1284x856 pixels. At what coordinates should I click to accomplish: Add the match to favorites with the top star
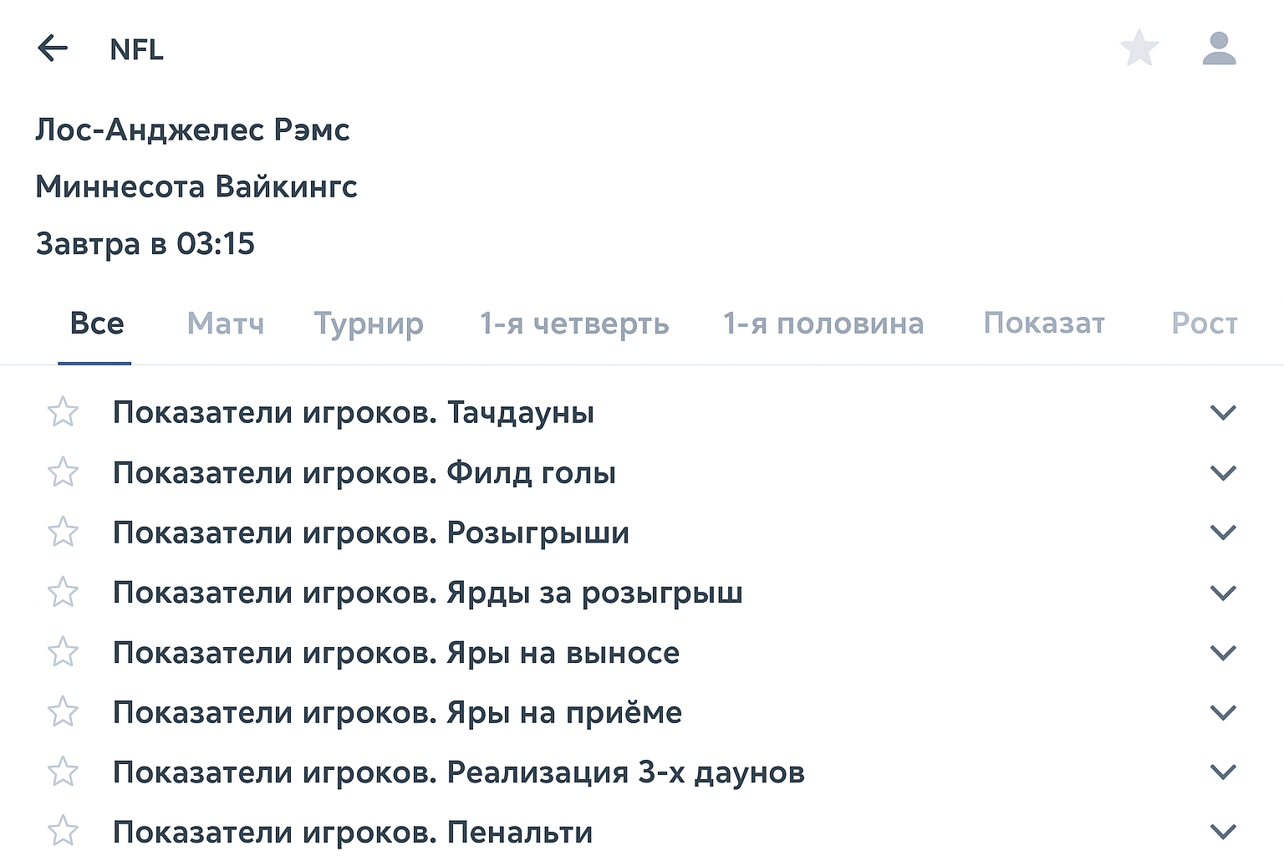point(1139,48)
